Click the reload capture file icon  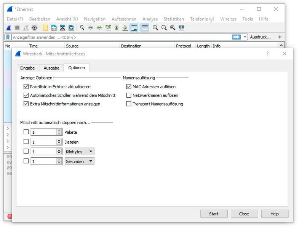(71, 28)
